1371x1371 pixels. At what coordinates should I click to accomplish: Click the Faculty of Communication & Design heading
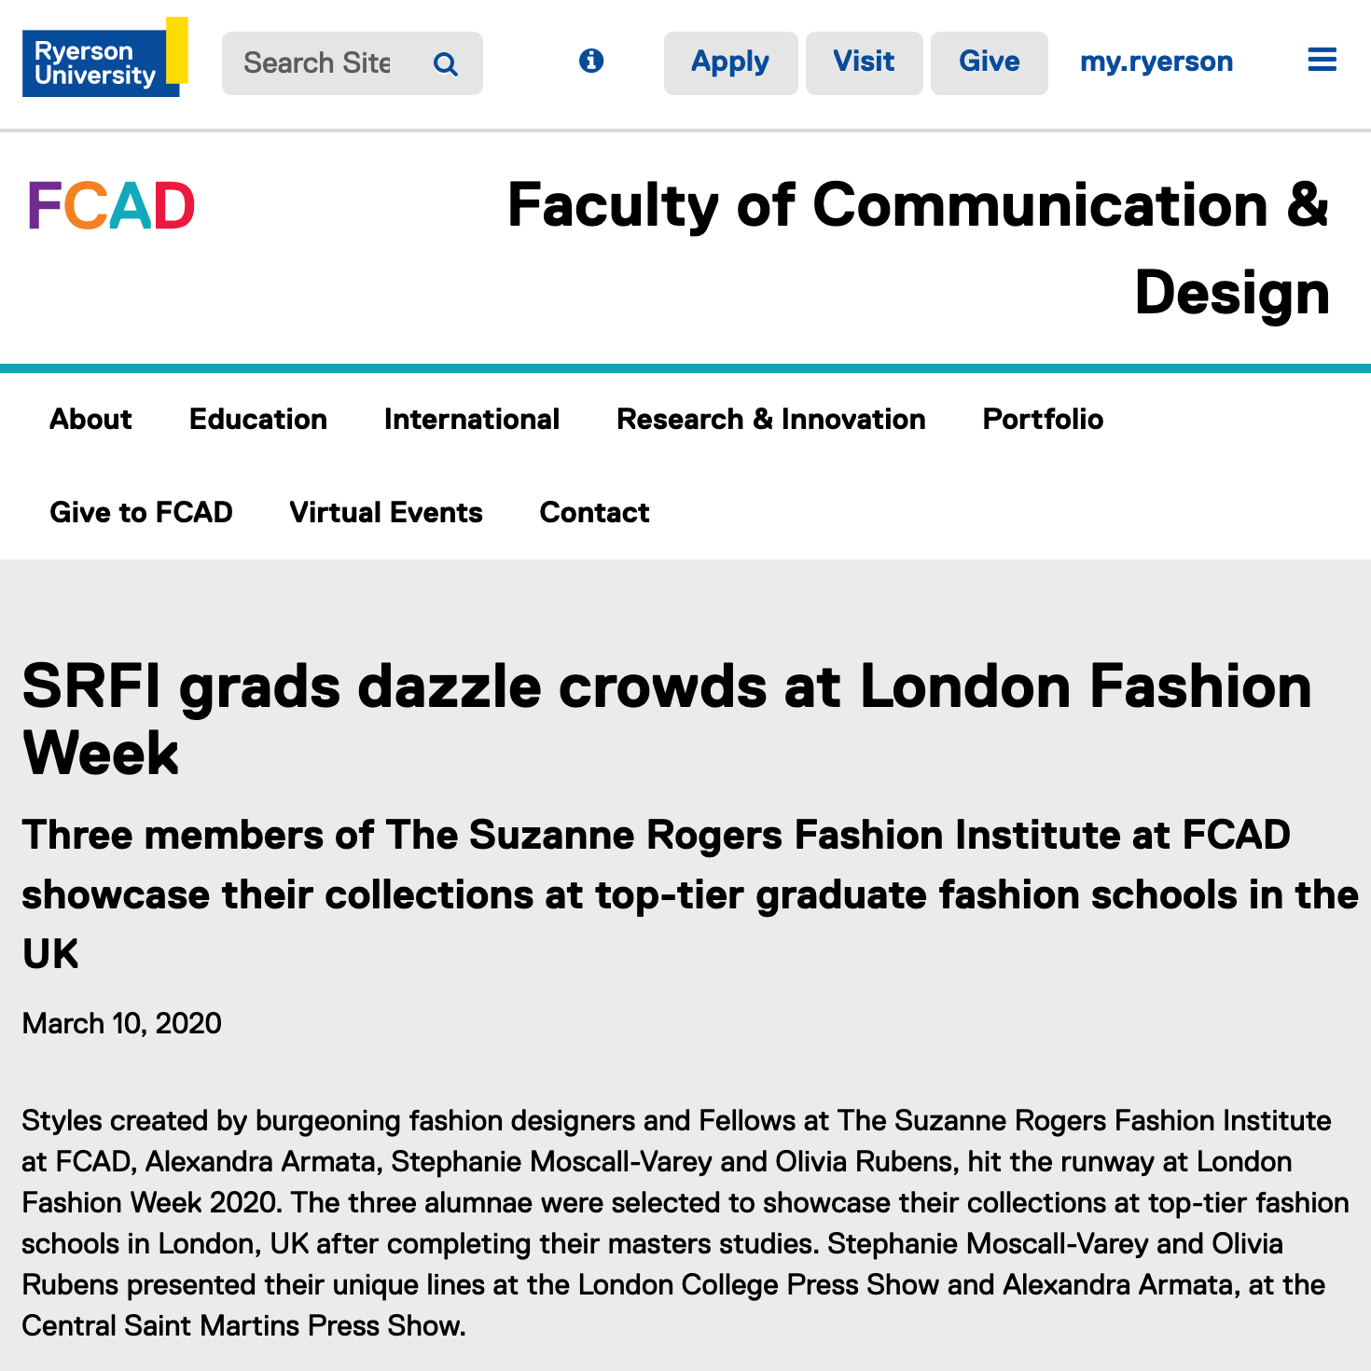(918, 248)
